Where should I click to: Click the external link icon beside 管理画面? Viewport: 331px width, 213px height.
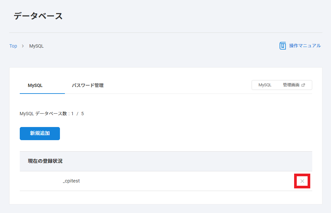[303, 85]
